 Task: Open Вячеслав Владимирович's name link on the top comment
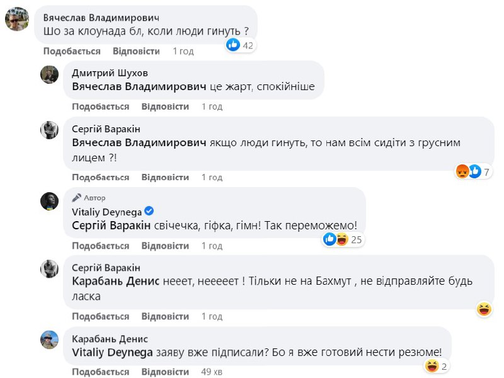(101, 18)
